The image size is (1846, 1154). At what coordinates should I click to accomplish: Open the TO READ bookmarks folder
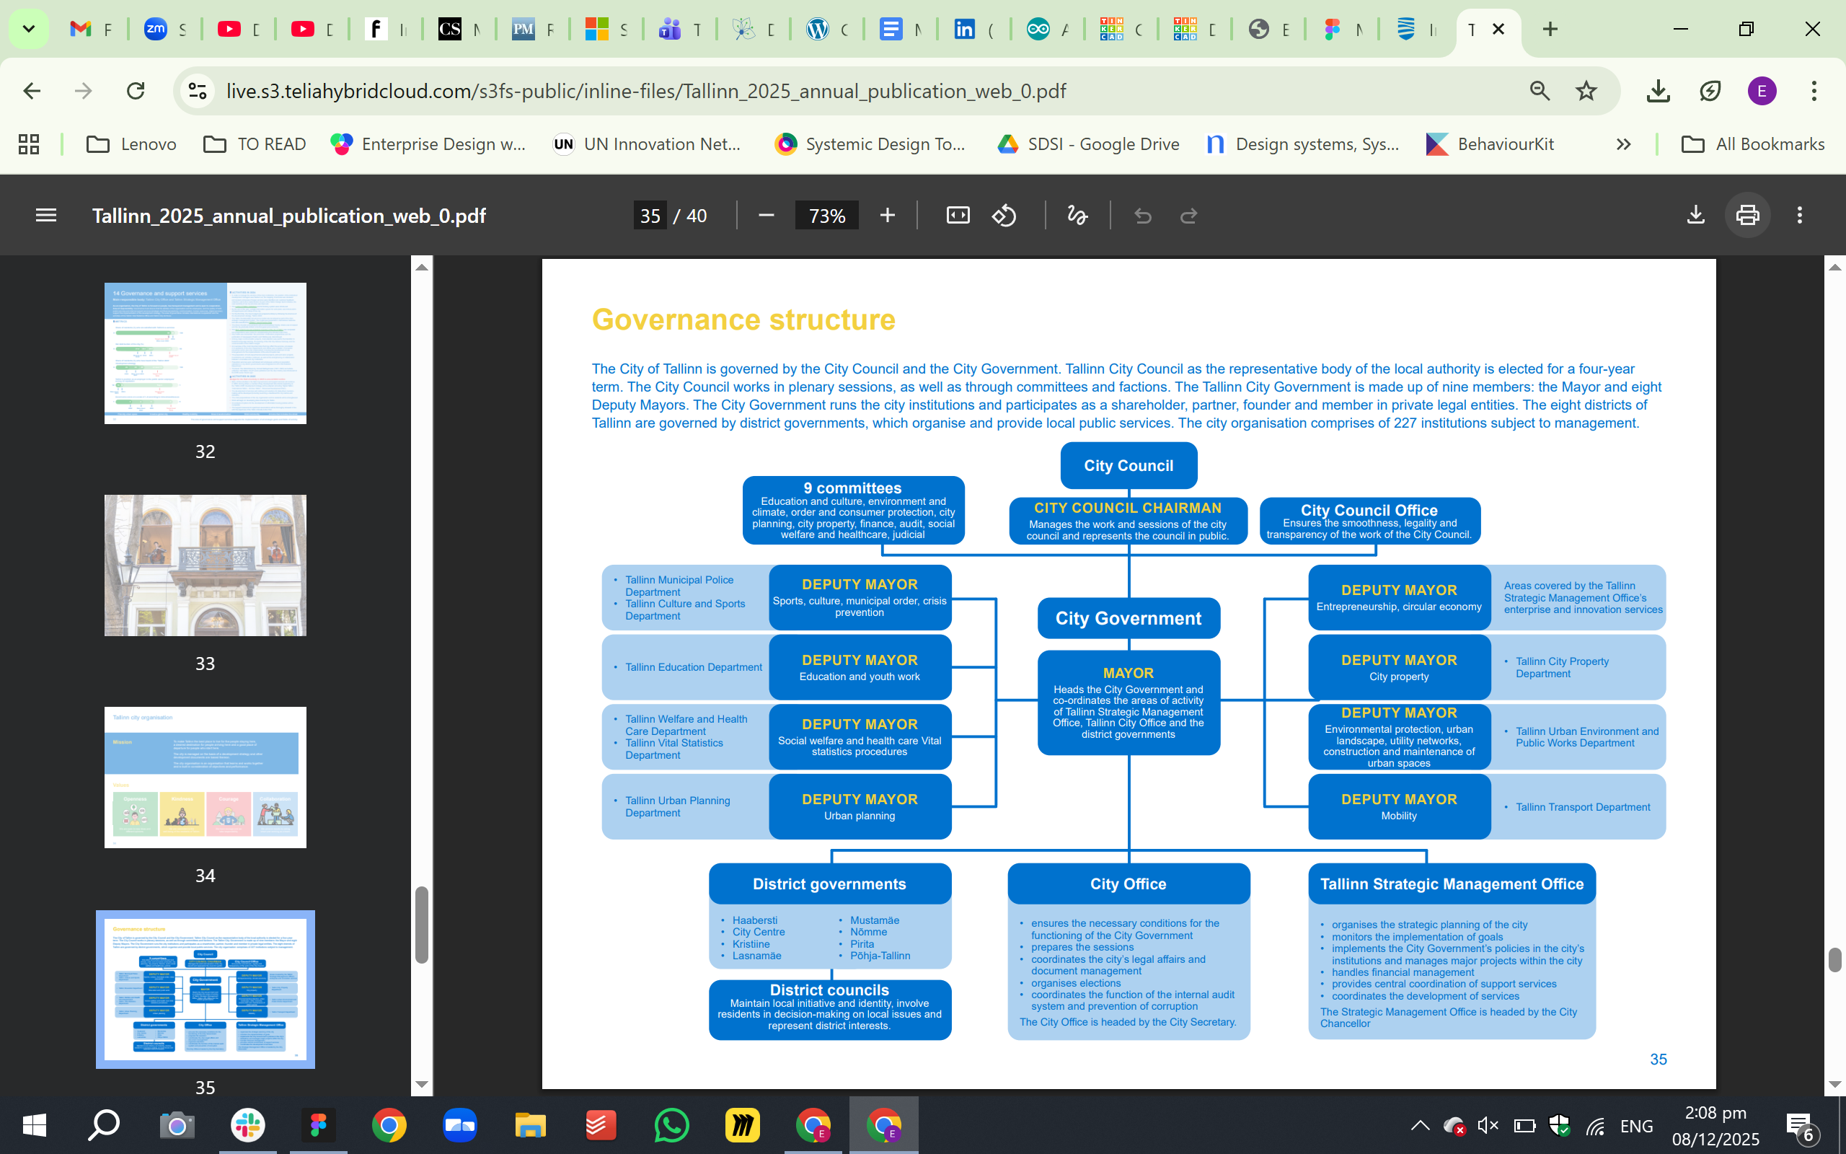point(255,144)
